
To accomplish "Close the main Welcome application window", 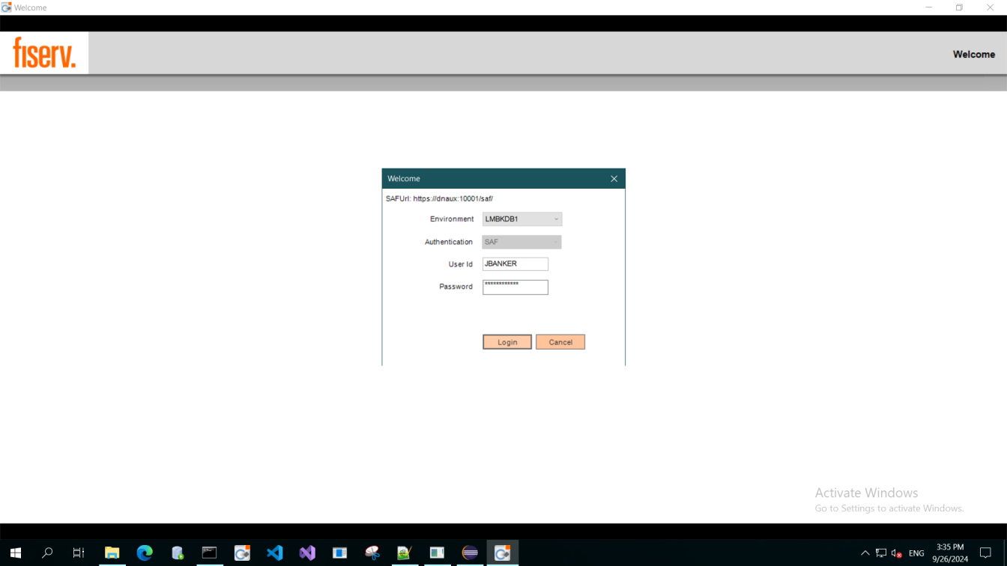I will tap(990, 7).
